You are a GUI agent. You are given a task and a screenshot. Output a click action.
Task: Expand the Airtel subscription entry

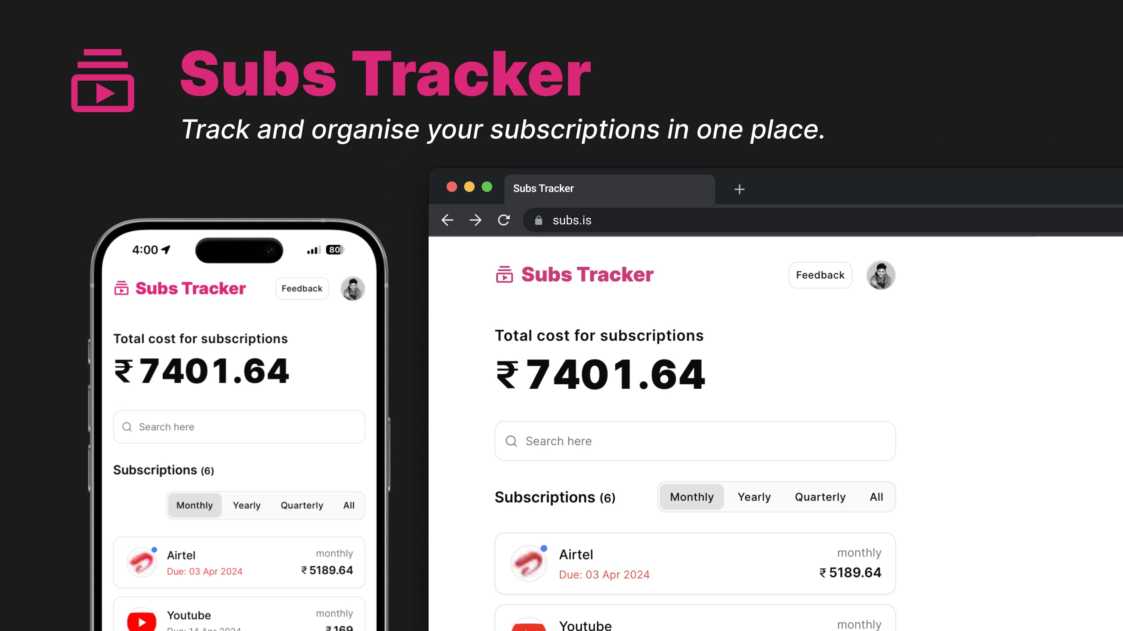(694, 563)
